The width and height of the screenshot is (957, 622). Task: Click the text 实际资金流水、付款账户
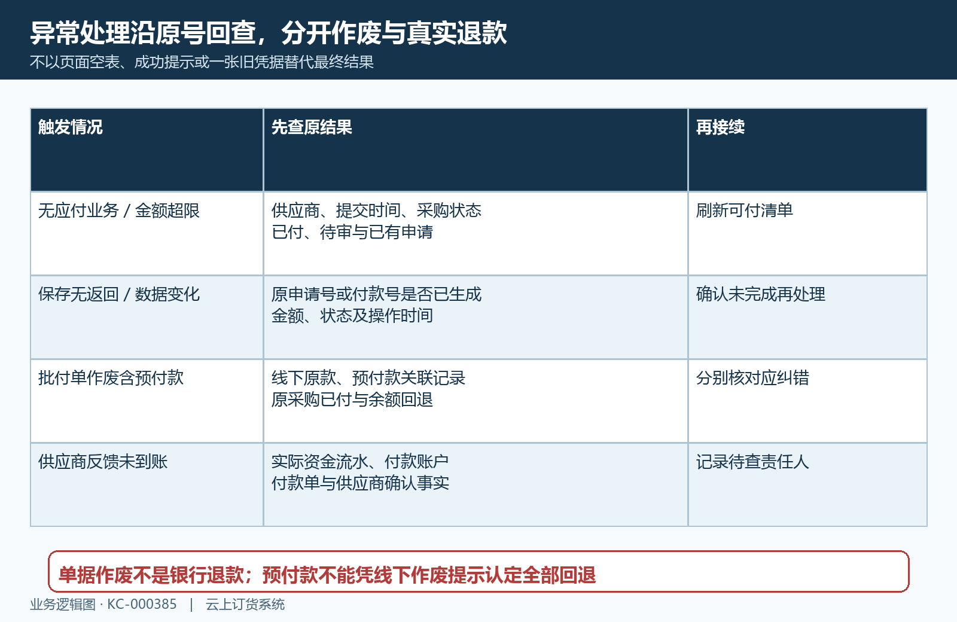[360, 462]
